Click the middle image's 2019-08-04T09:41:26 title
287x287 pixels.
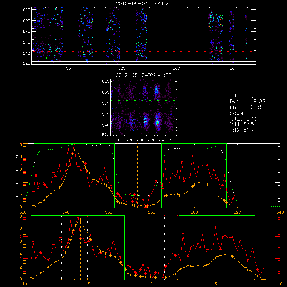point(143,75)
